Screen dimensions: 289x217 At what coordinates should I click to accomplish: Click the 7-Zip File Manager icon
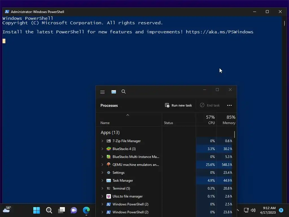pos(109,141)
